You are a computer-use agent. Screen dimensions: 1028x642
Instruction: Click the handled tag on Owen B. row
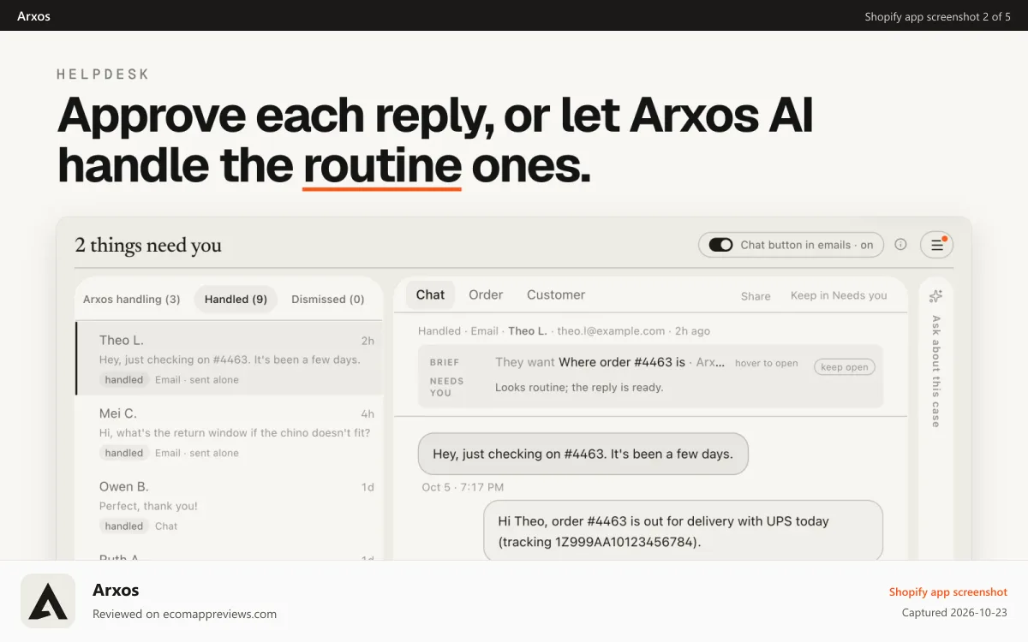point(124,526)
